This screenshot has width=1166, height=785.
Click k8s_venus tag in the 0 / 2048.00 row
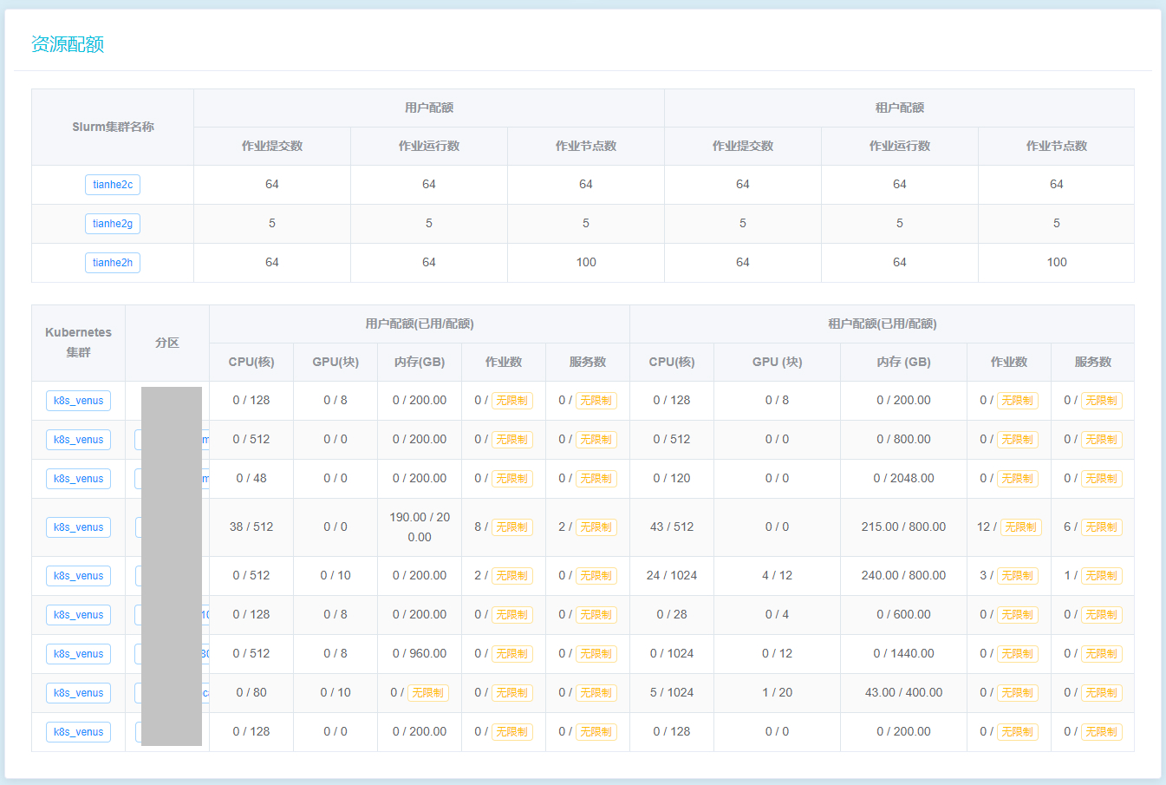[x=78, y=479]
